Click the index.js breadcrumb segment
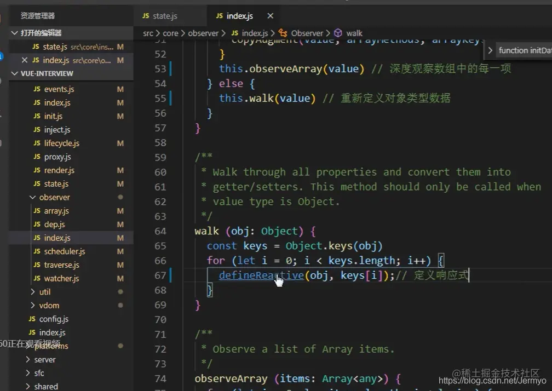Image resolution: width=552 pixels, height=391 pixels. pyautogui.click(x=255, y=33)
